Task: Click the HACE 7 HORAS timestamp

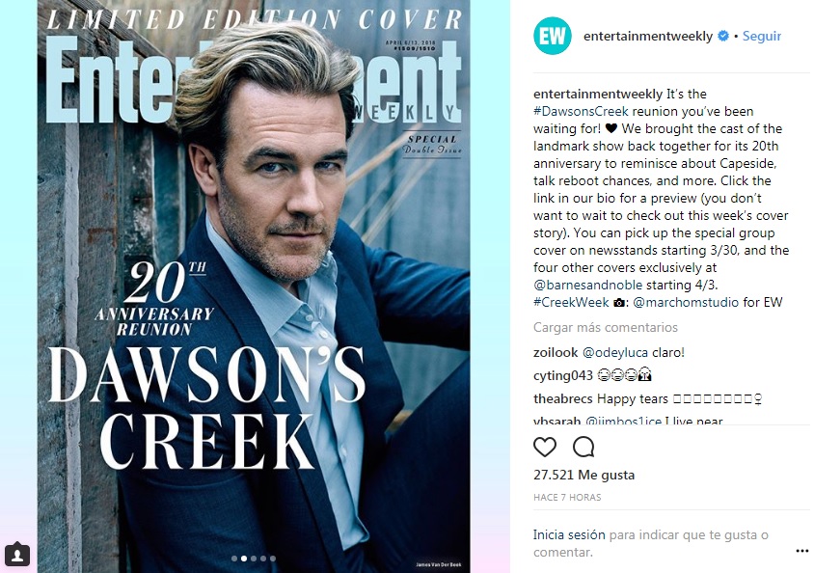Action: click(x=567, y=497)
